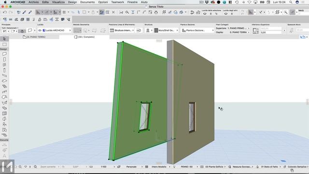Toggle Lucido degli altri eye icon
309x174 pixels.
coord(226,14)
